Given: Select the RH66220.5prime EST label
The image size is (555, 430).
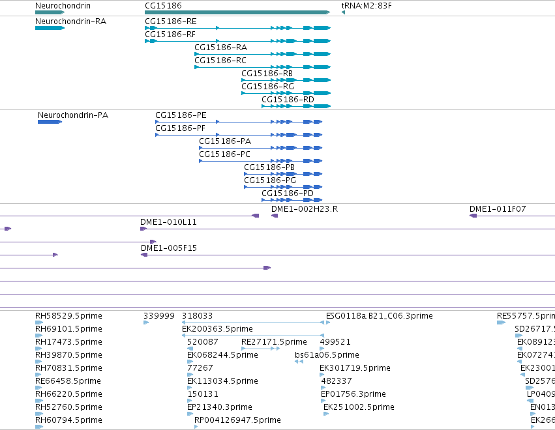Looking at the screenshot, I should 68,394.
